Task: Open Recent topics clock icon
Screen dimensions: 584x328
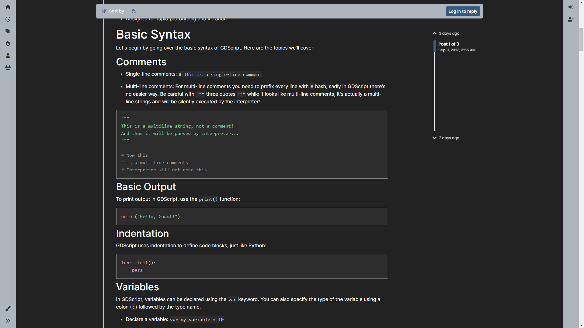Action: 8,19
